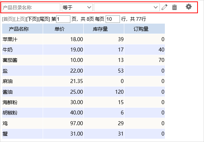The height and width of the screenshot is (142, 204).
Task: Go to first page via 首页
Action: (8, 19)
